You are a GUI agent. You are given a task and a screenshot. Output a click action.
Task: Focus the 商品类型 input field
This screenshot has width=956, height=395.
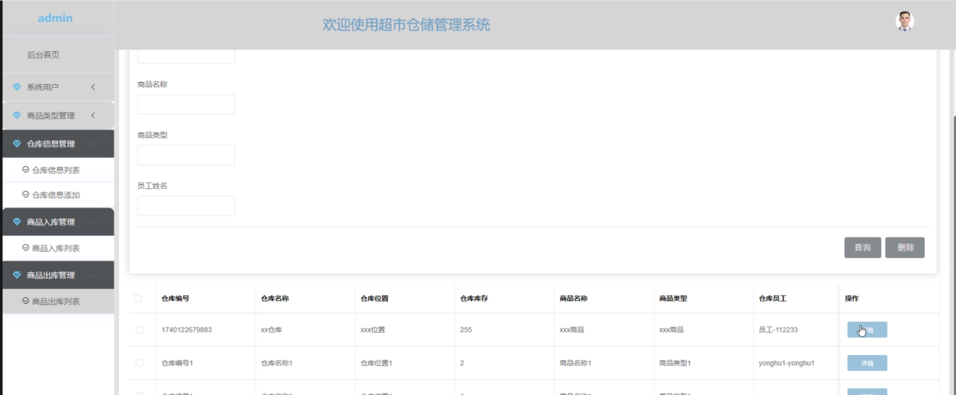pyautogui.click(x=186, y=155)
